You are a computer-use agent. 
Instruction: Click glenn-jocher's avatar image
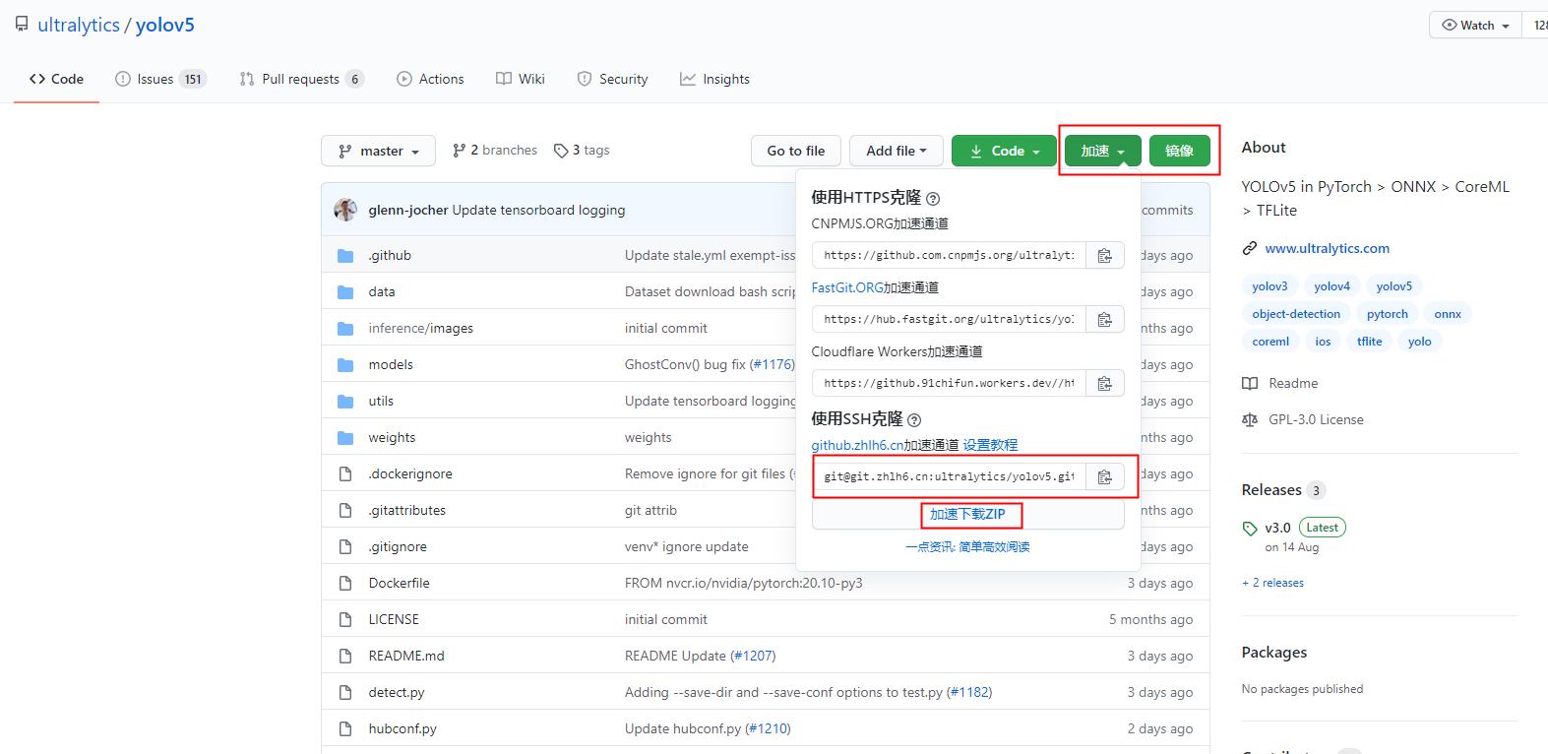tap(345, 210)
